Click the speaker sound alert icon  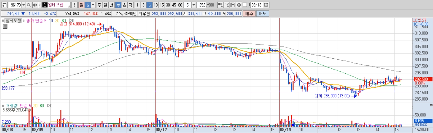click(35, 5)
